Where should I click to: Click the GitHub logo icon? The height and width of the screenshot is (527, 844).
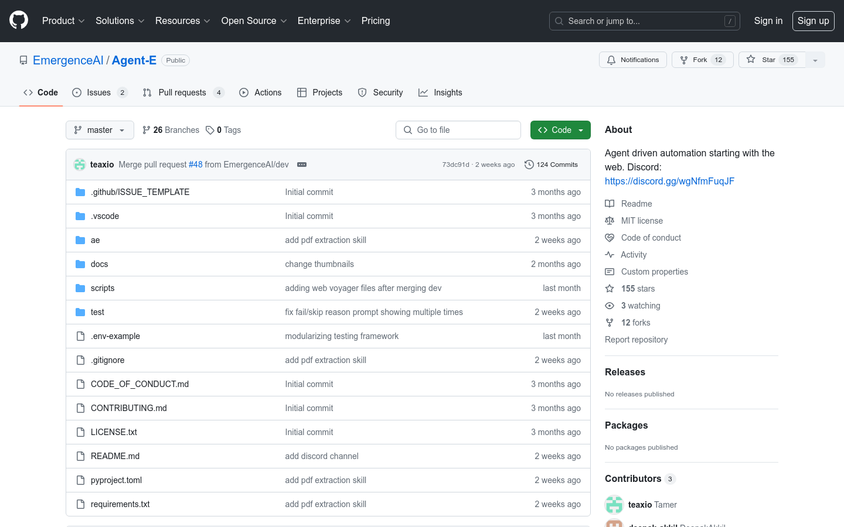pos(19,20)
